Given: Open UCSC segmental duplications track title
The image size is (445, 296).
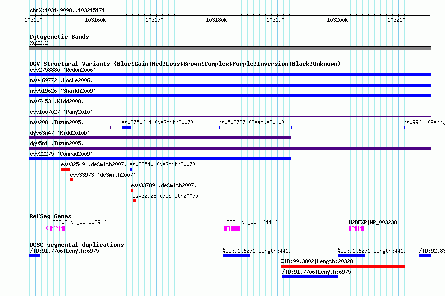Looking at the screenshot, I should click(x=77, y=245).
